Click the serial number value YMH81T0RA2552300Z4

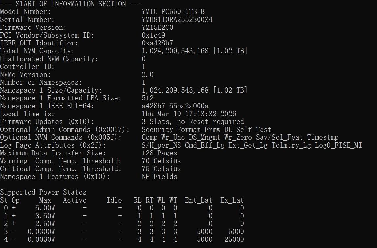[x=177, y=20]
